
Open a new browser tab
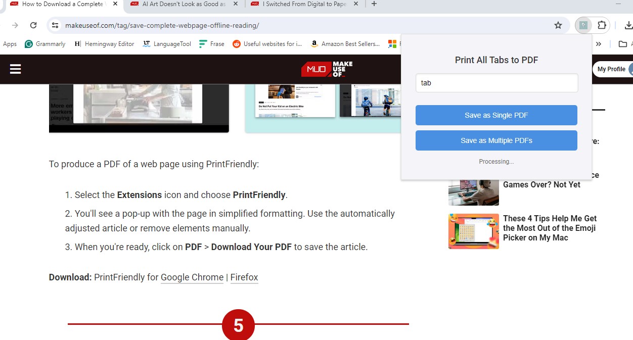(x=374, y=4)
